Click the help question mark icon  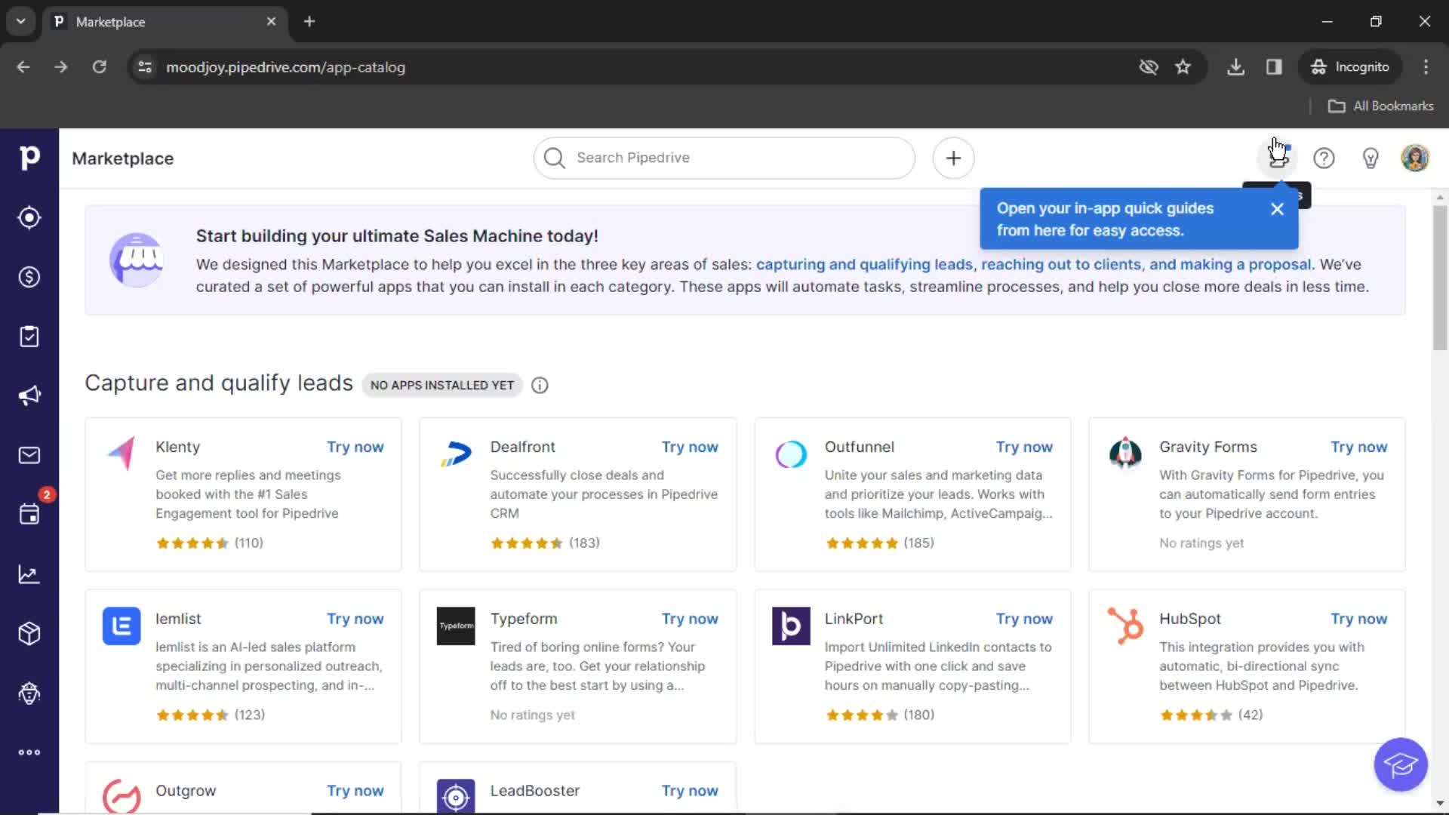pyautogui.click(x=1324, y=157)
